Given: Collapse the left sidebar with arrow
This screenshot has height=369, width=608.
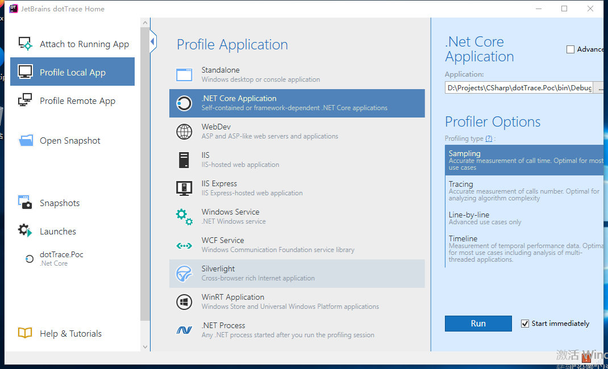Looking at the screenshot, I should pyautogui.click(x=153, y=41).
